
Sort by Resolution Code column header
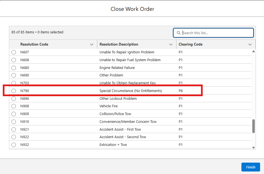click(34, 44)
